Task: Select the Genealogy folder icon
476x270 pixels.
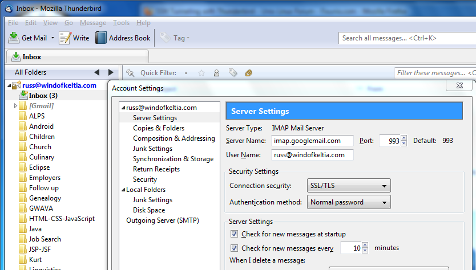Action: [x=23, y=198]
